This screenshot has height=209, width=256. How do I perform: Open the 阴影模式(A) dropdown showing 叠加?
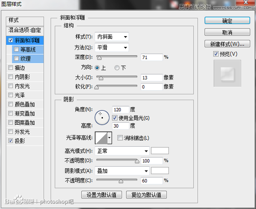point(122,171)
